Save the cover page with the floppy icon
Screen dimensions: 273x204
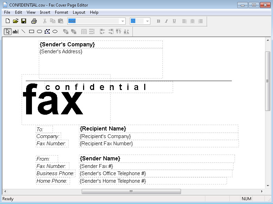24,21
